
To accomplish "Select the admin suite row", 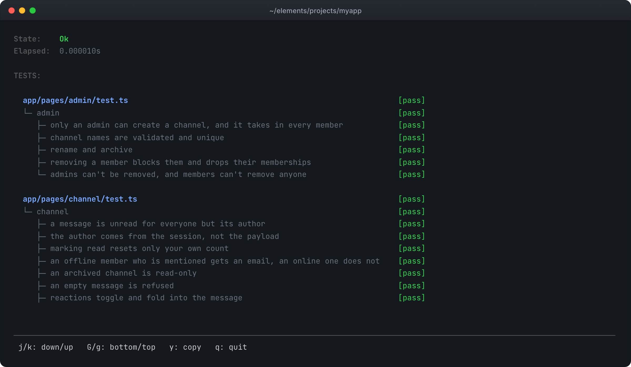I will pyautogui.click(x=48, y=113).
